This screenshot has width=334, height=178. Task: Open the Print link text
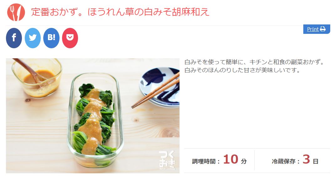coord(313,29)
